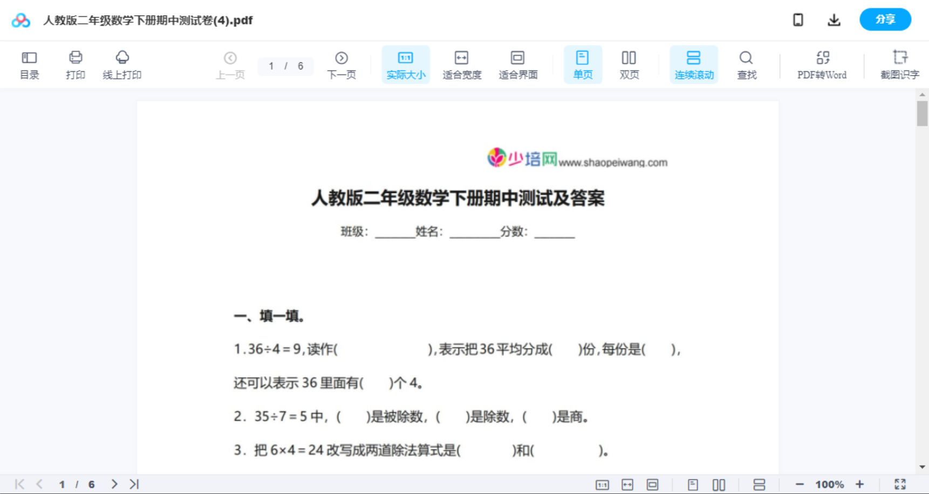Open the 目录 (table of contents) panel
The height and width of the screenshot is (494, 929).
(29, 64)
